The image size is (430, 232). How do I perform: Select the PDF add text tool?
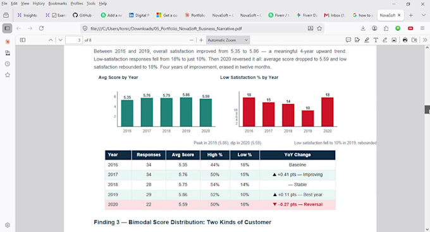pos(376,40)
